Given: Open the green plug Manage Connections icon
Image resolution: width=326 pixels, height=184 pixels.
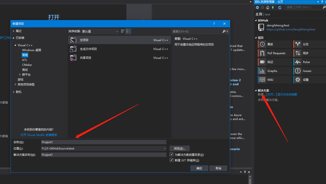Looking at the screenshot, I should pyautogui.click(x=273, y=7).
